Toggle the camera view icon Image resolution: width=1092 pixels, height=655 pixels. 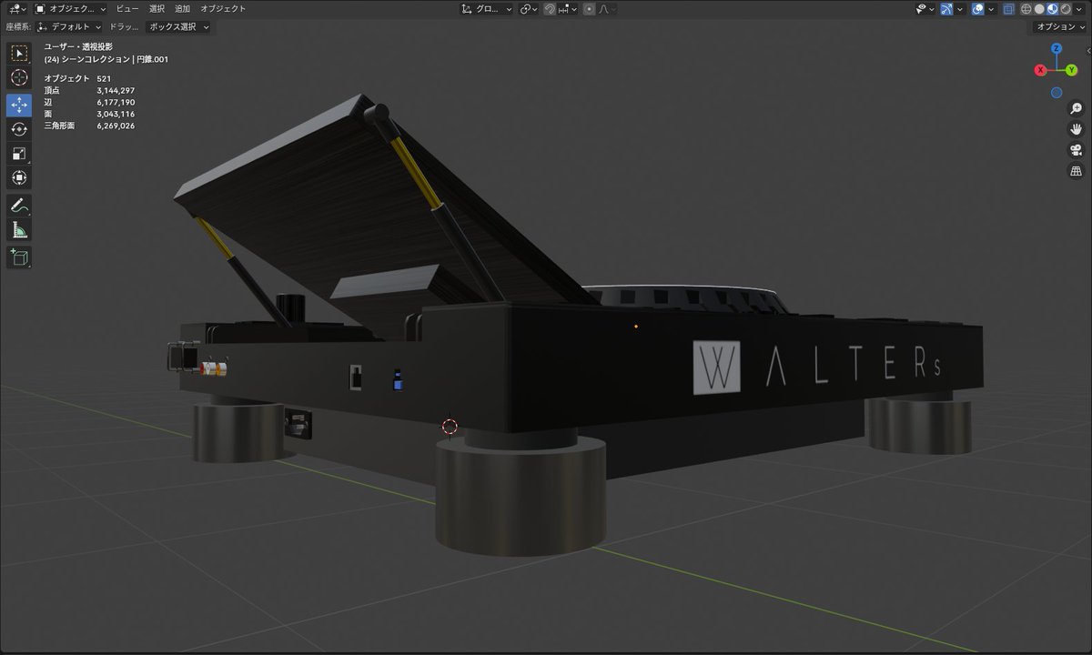click(1076, 150)
